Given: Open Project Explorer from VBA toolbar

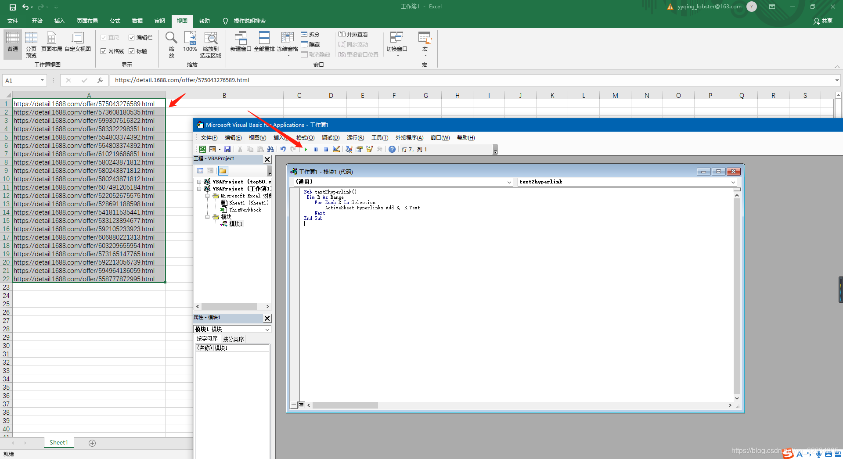Looking at the screenshot, I should (349, 149).
